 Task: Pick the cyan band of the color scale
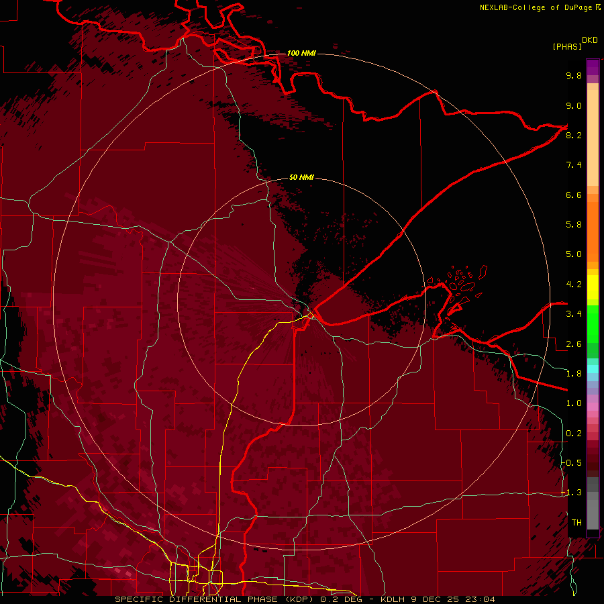[x=593, y=369]
